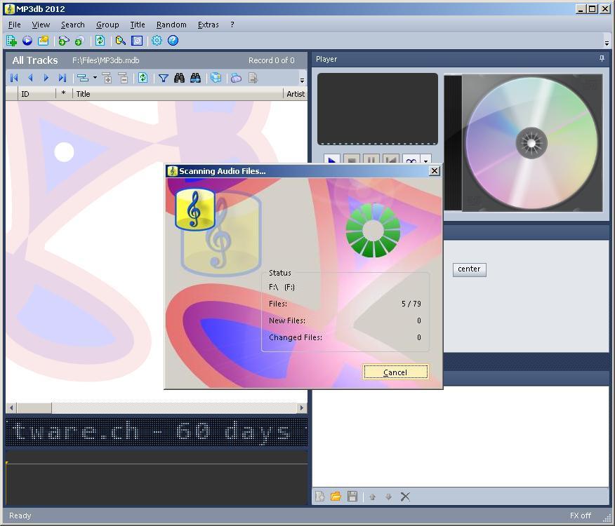Screen dimensions: 615x526
Task: Cancel the audio file scan
Action: coord(395,372)
